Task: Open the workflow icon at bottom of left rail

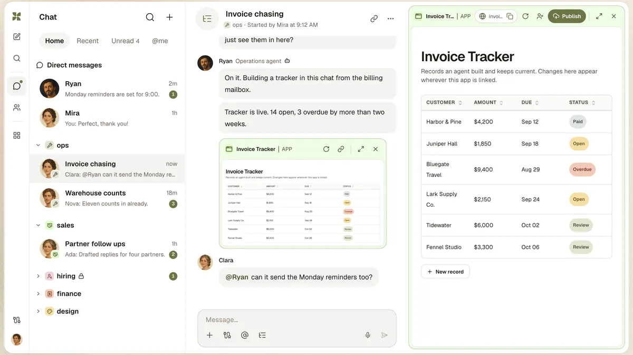Action: 17,320
